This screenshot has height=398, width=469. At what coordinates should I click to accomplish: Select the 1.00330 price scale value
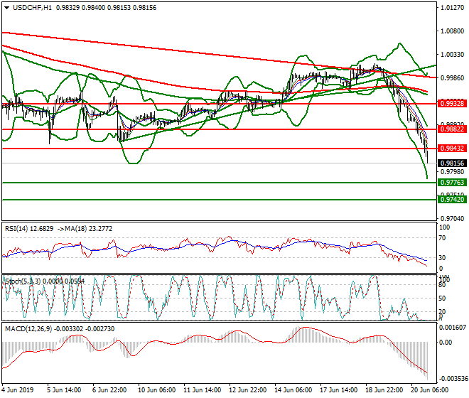pos(453,55)
